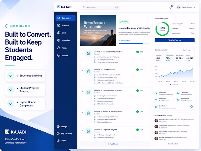Click the Module 5 icon
201x151 pixels.
click(88, 131)
